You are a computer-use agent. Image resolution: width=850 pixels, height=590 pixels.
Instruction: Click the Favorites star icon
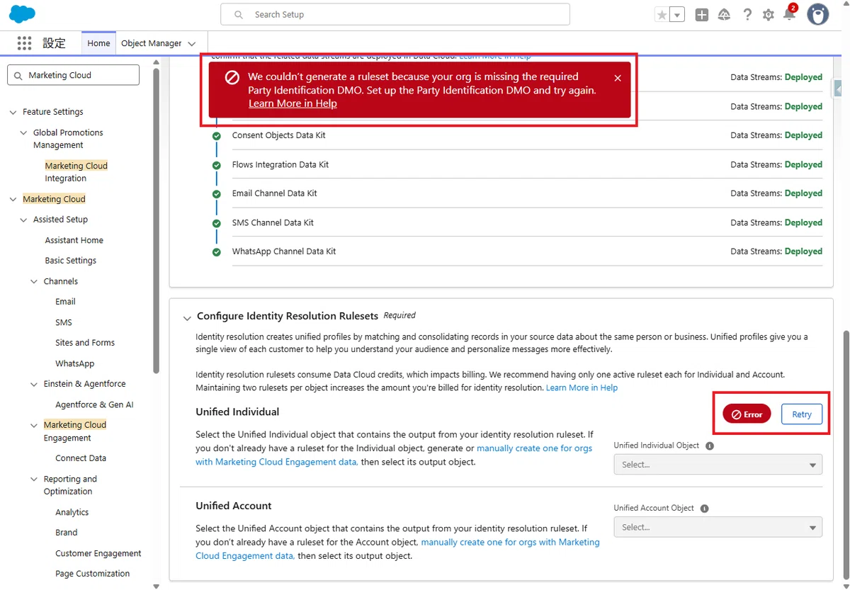662,15
